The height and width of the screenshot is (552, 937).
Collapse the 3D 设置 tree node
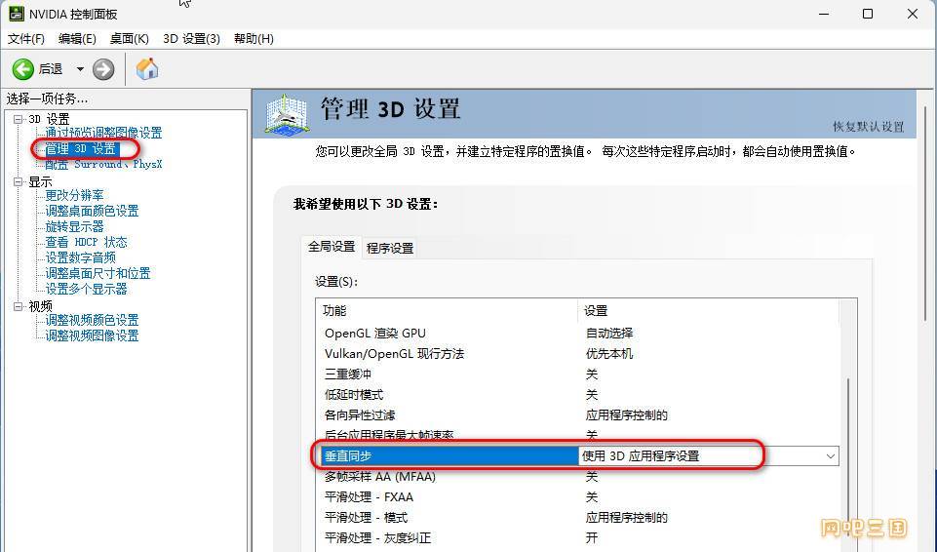pos(18,119)
